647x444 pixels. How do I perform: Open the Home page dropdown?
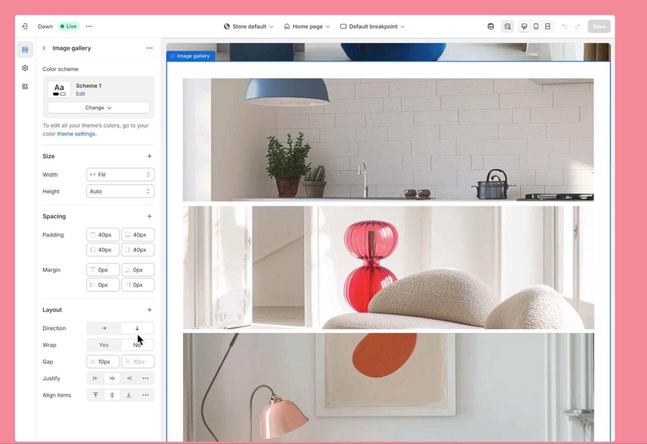(x=307, y=26)
